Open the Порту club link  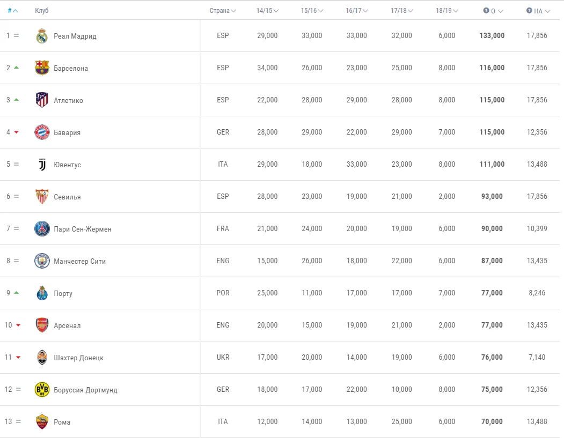pos(63,294)
